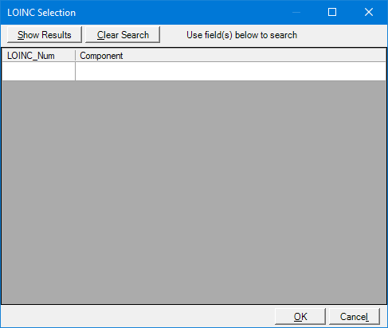Viewport: 388px width, 328px height.
Task: Click the grayed-out minimize icon
Action: [296, 12]
